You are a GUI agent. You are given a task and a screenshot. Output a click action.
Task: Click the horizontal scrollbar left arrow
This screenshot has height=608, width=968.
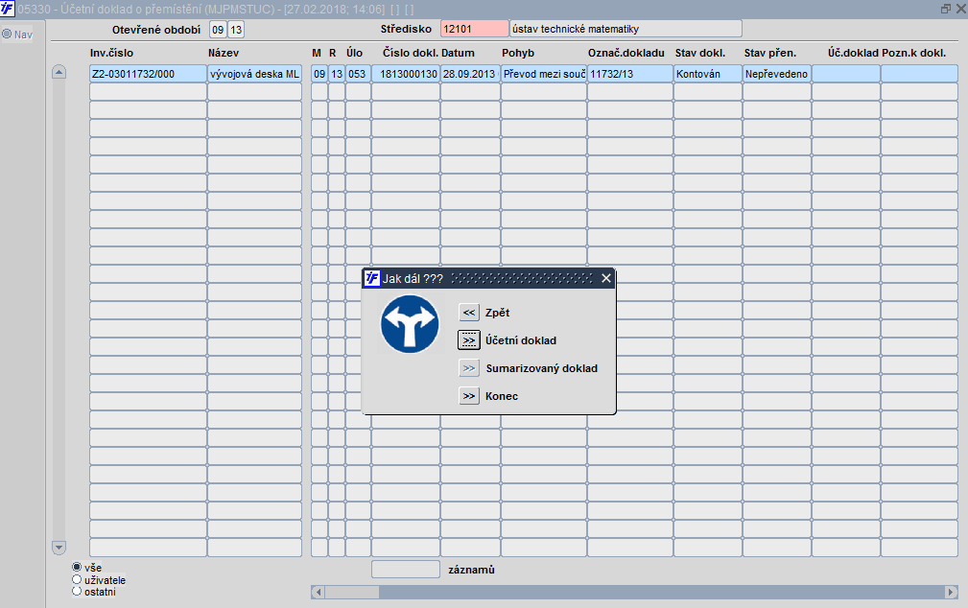(x=319, y=592)
